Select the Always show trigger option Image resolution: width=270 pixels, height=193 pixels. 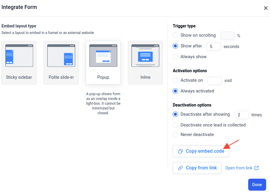tap(175, 57)
